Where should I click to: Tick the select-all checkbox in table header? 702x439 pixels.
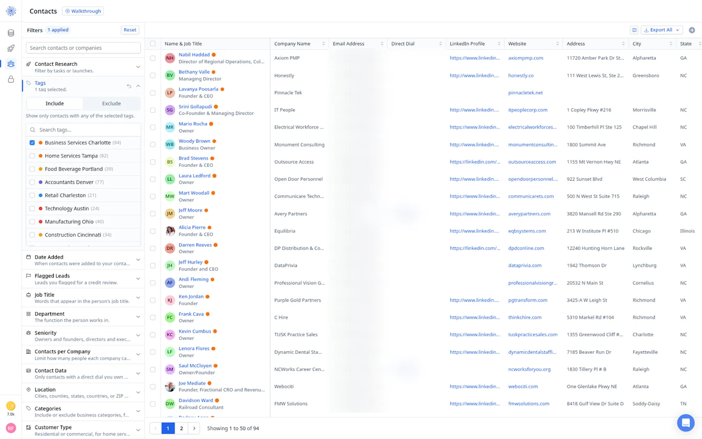[153, 44]
